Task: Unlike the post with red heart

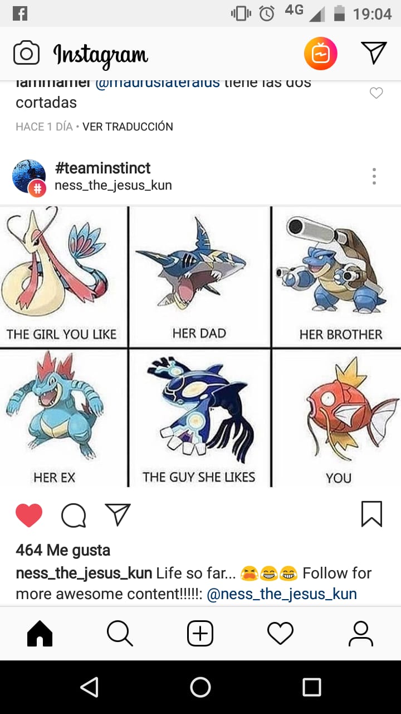Action: [29, 515]
